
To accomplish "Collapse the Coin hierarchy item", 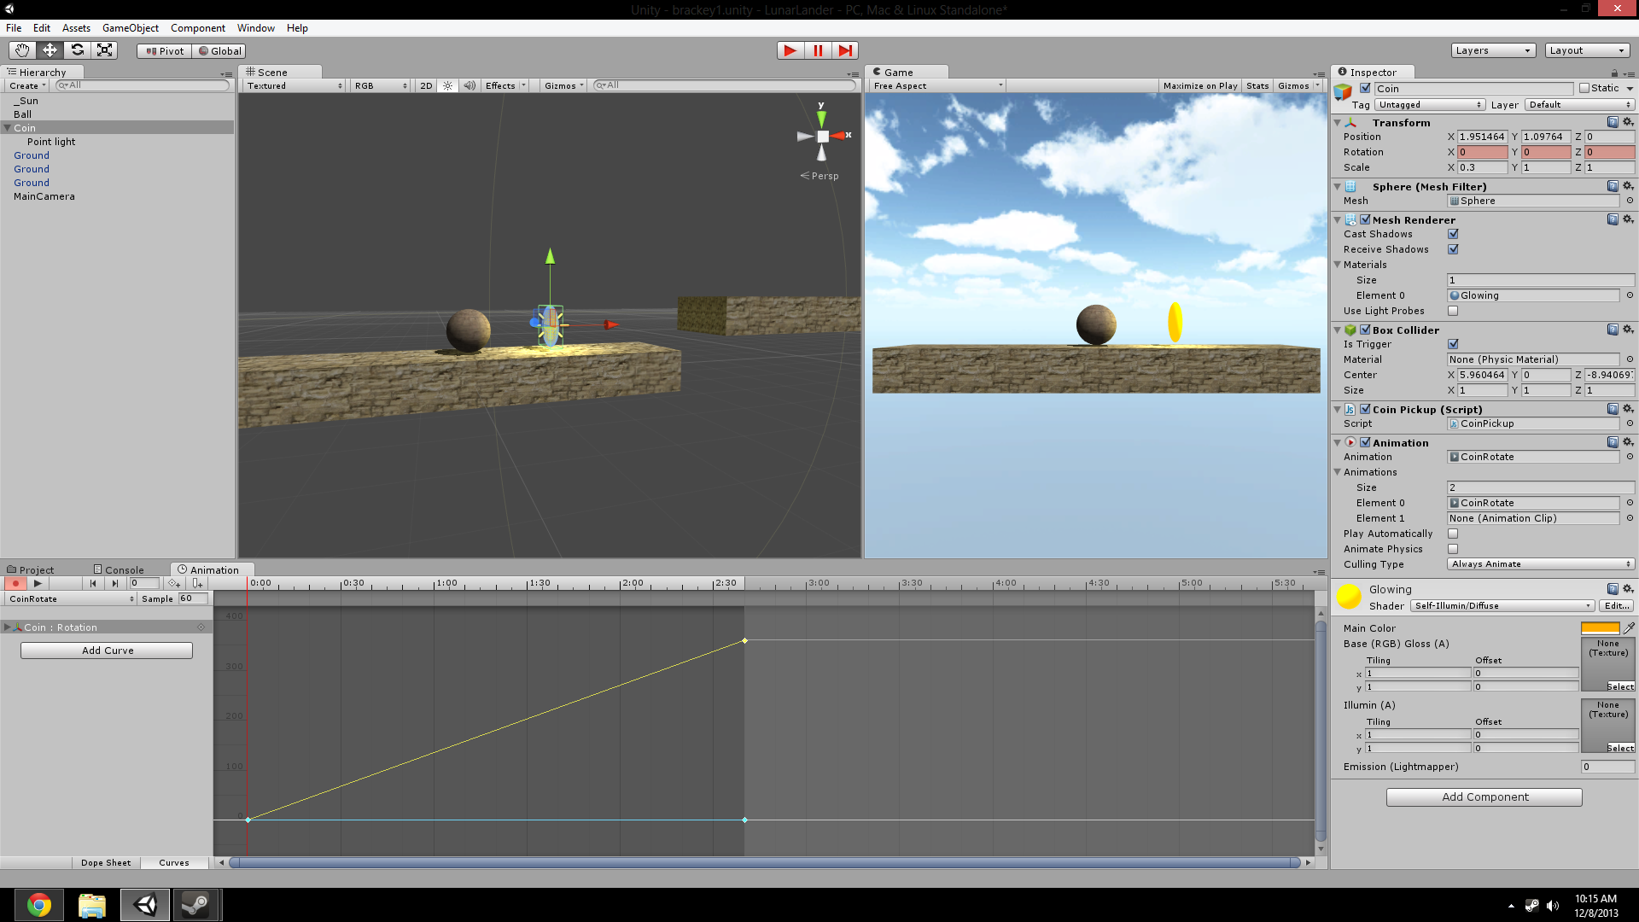I will coord(7,128).
